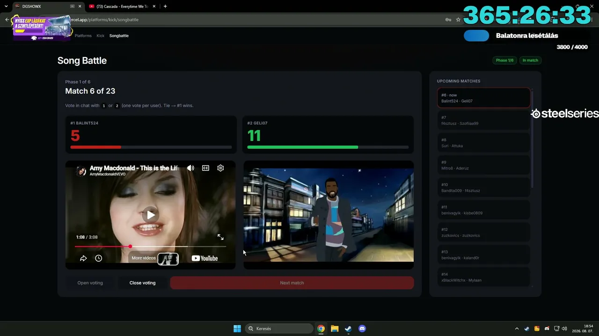Click the address bar URL
The width and height of the screenshot is (599, 336).
pyautogui.click(x=104, y=20)
